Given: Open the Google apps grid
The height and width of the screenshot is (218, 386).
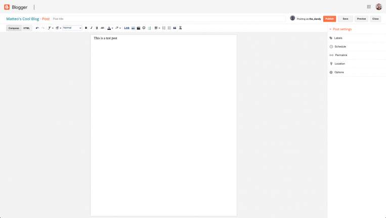Looking at the screenshot, I should pos(369,7).
